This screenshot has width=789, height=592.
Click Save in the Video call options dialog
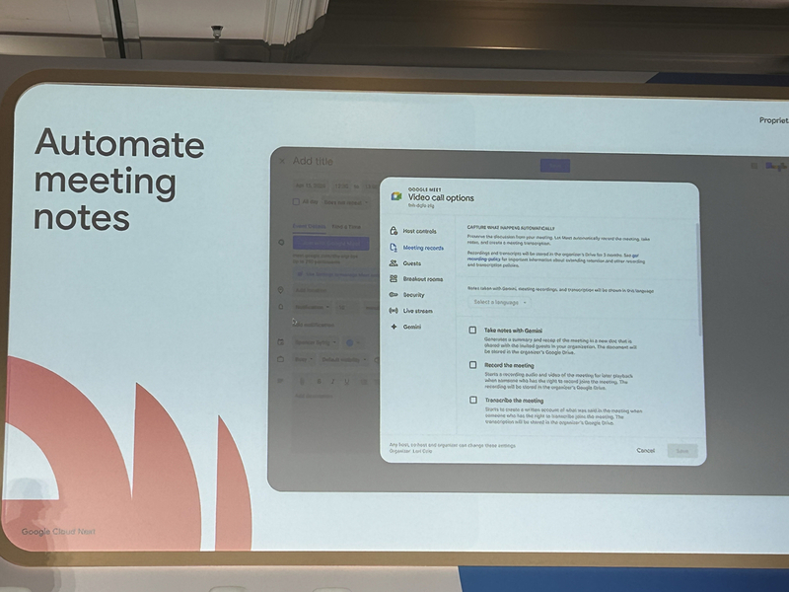pyautogui.click(x=682, y=451)
